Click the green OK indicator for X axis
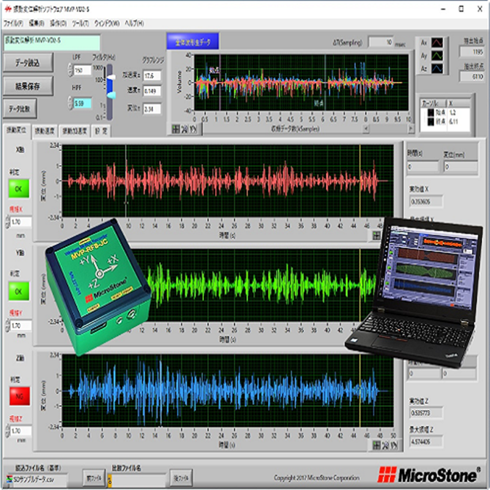Image resolution: width=490 pixels, height=490 pixels. tap(19, 189)
